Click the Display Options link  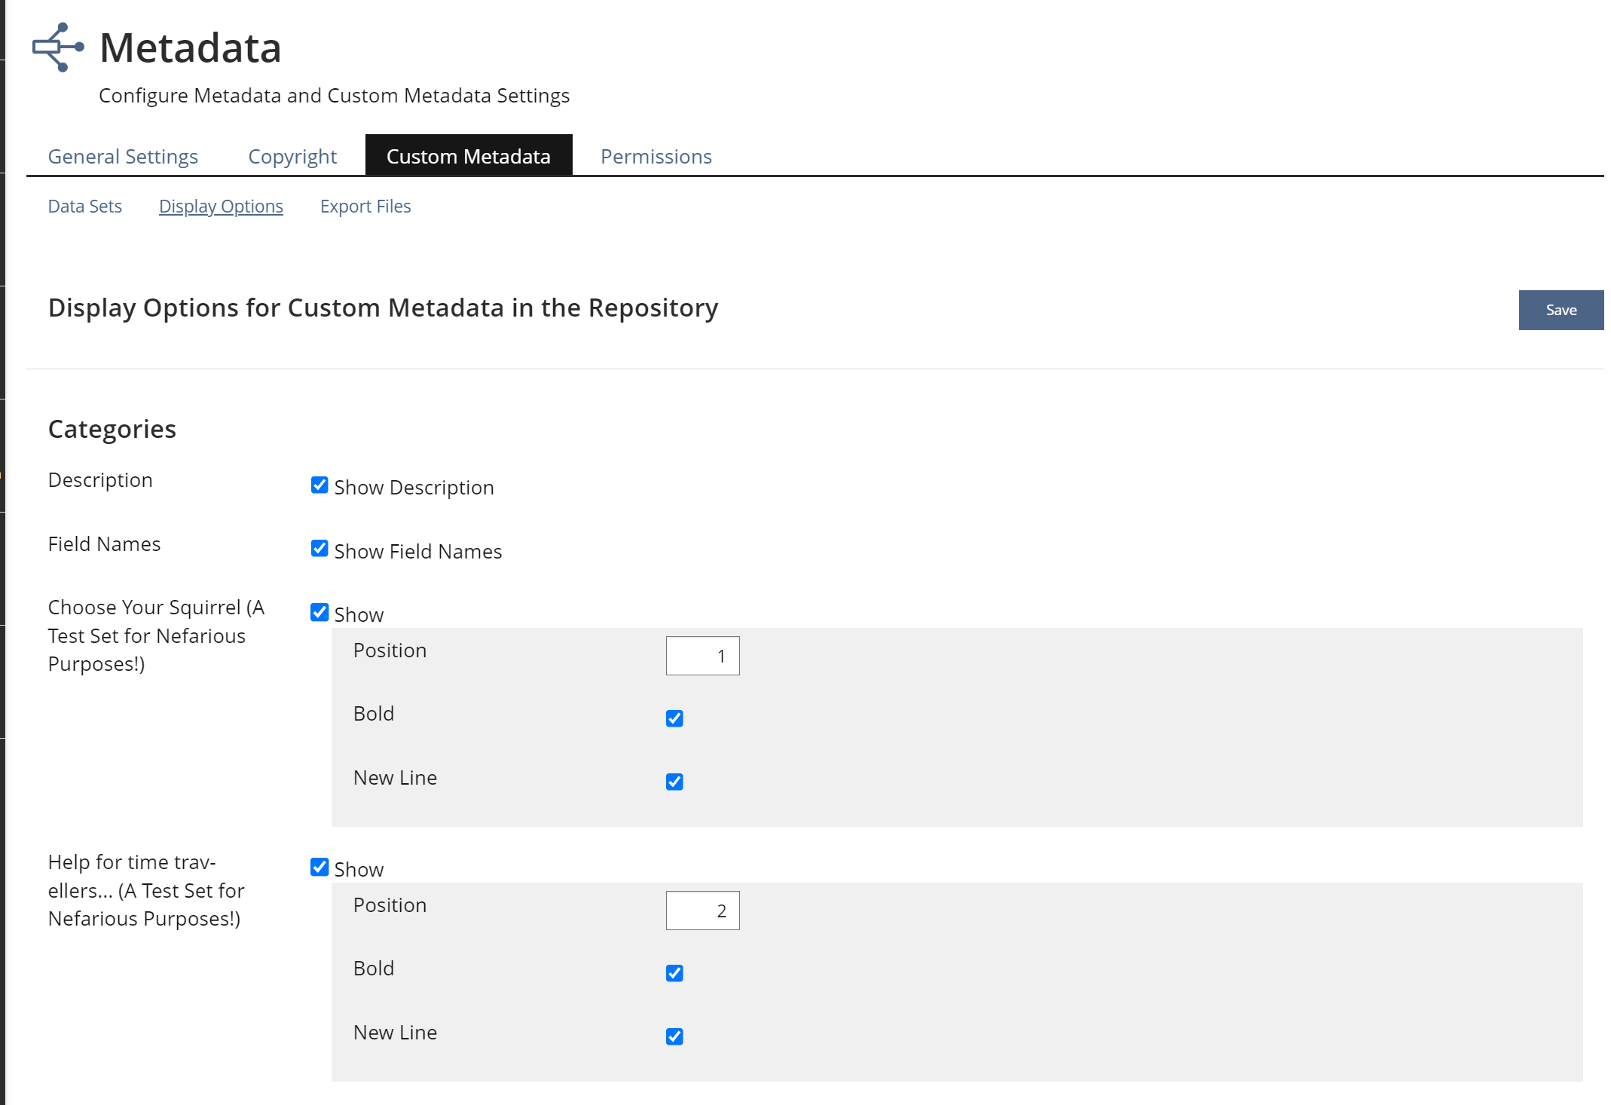point(221,206)
